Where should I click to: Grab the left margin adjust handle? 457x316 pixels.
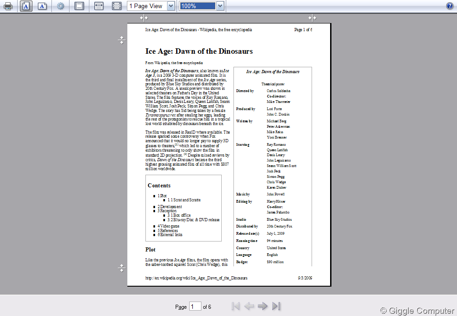(144, 18)
